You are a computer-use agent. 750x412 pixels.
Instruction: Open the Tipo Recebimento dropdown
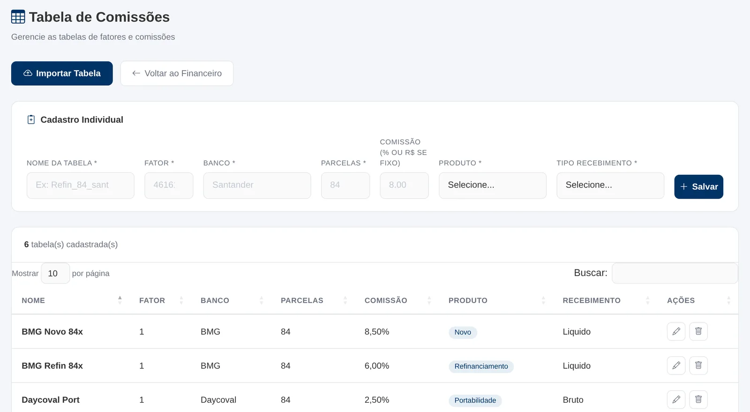610,185
